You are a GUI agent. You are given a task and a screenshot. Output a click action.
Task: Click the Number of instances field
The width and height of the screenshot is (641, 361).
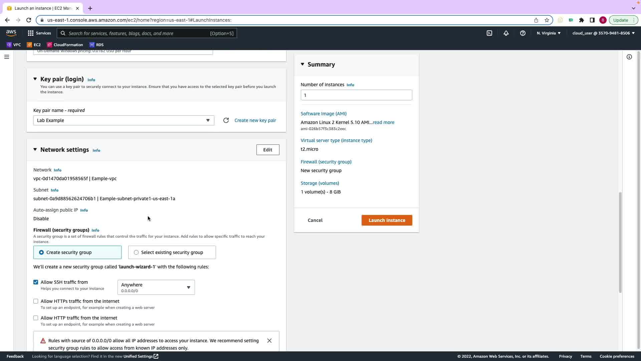tap(356, 95)
